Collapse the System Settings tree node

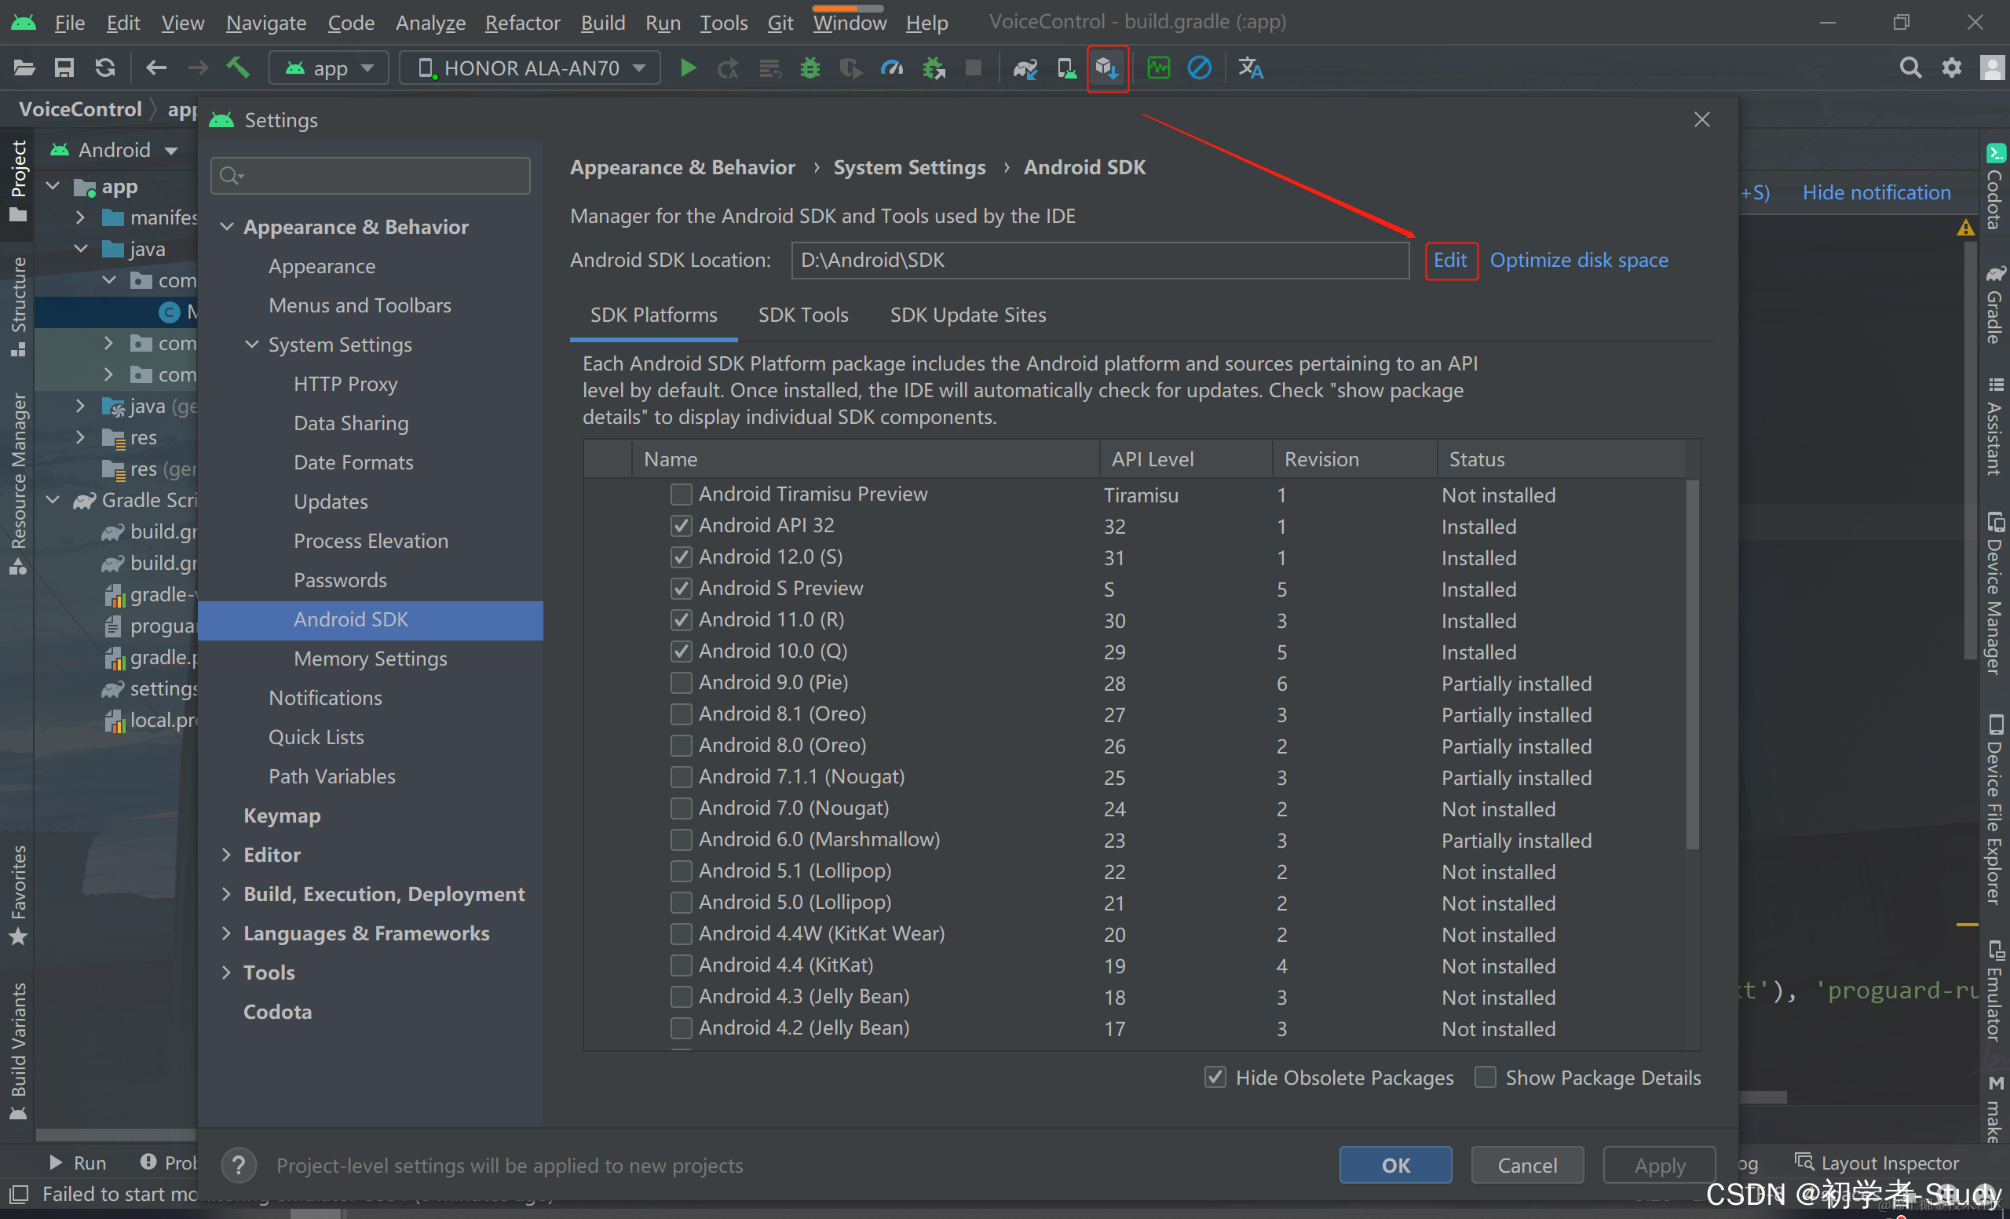tap(252, 345)
